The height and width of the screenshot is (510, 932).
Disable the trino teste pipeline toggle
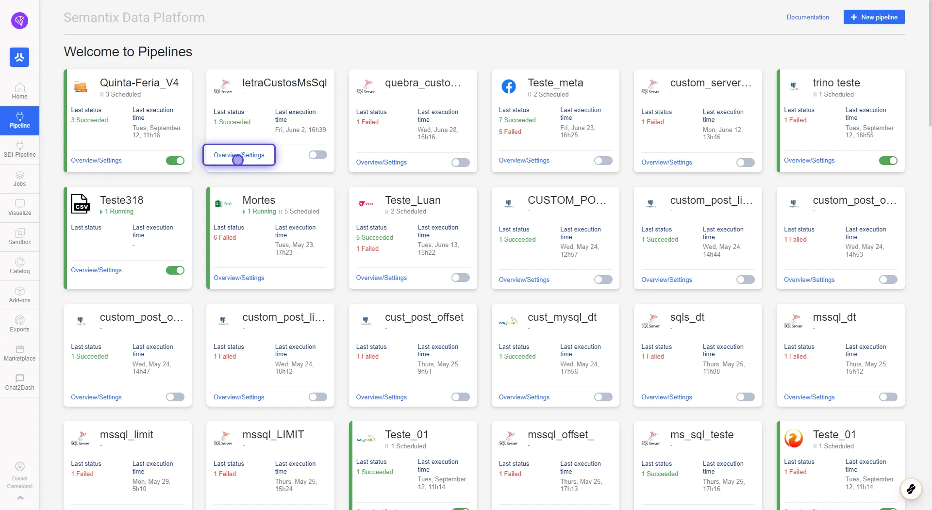click(x=888, y=161)
